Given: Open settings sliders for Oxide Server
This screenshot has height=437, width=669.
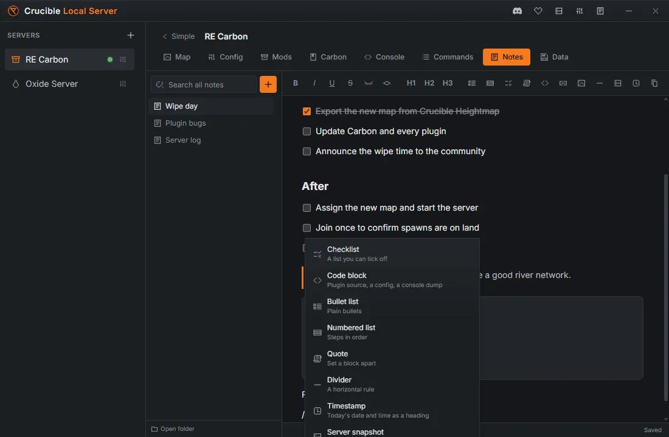Looking at the screenshot, I should pyautogui.click(x=123, y=84).
